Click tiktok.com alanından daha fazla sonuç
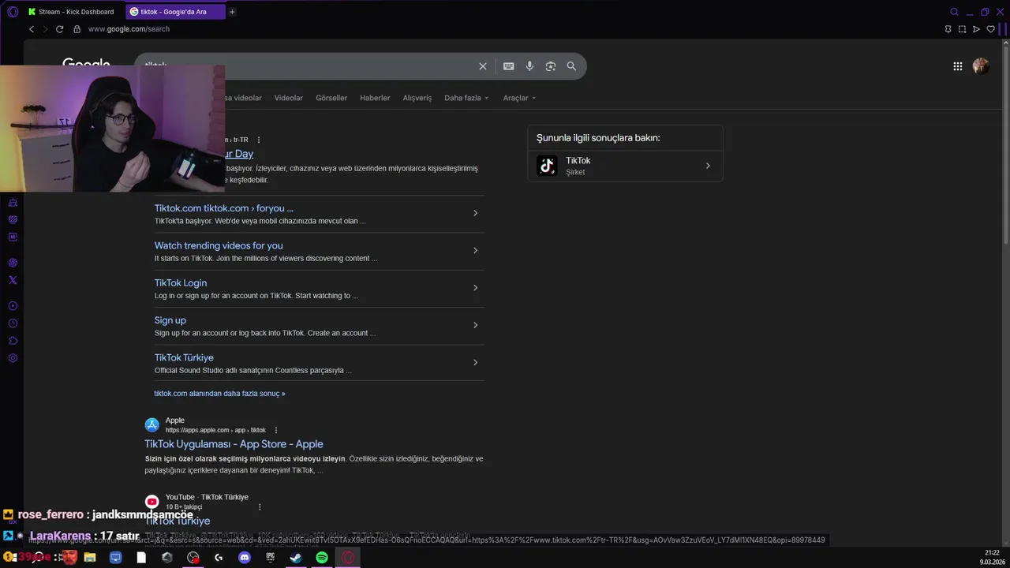1010x568 pixels. pos(219,393)
